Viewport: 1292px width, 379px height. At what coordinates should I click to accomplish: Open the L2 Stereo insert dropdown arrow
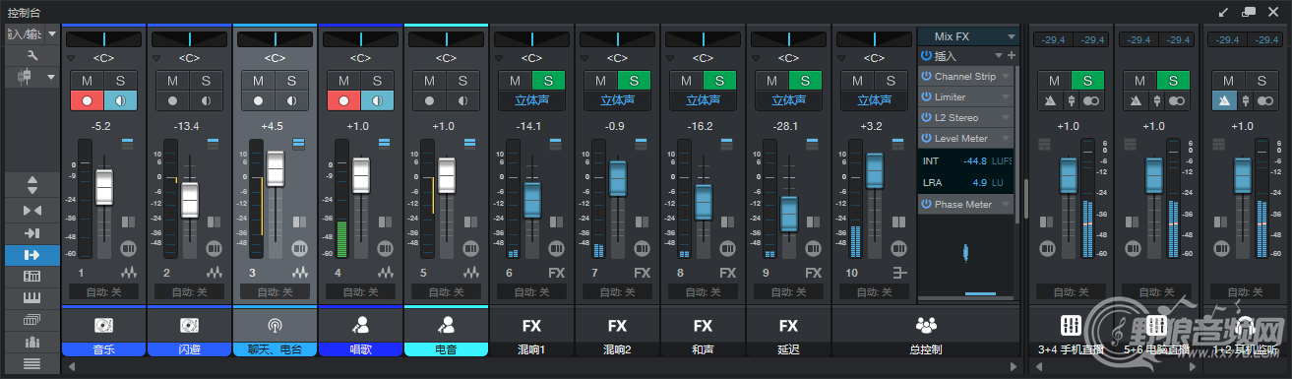tap(1006, 118)
